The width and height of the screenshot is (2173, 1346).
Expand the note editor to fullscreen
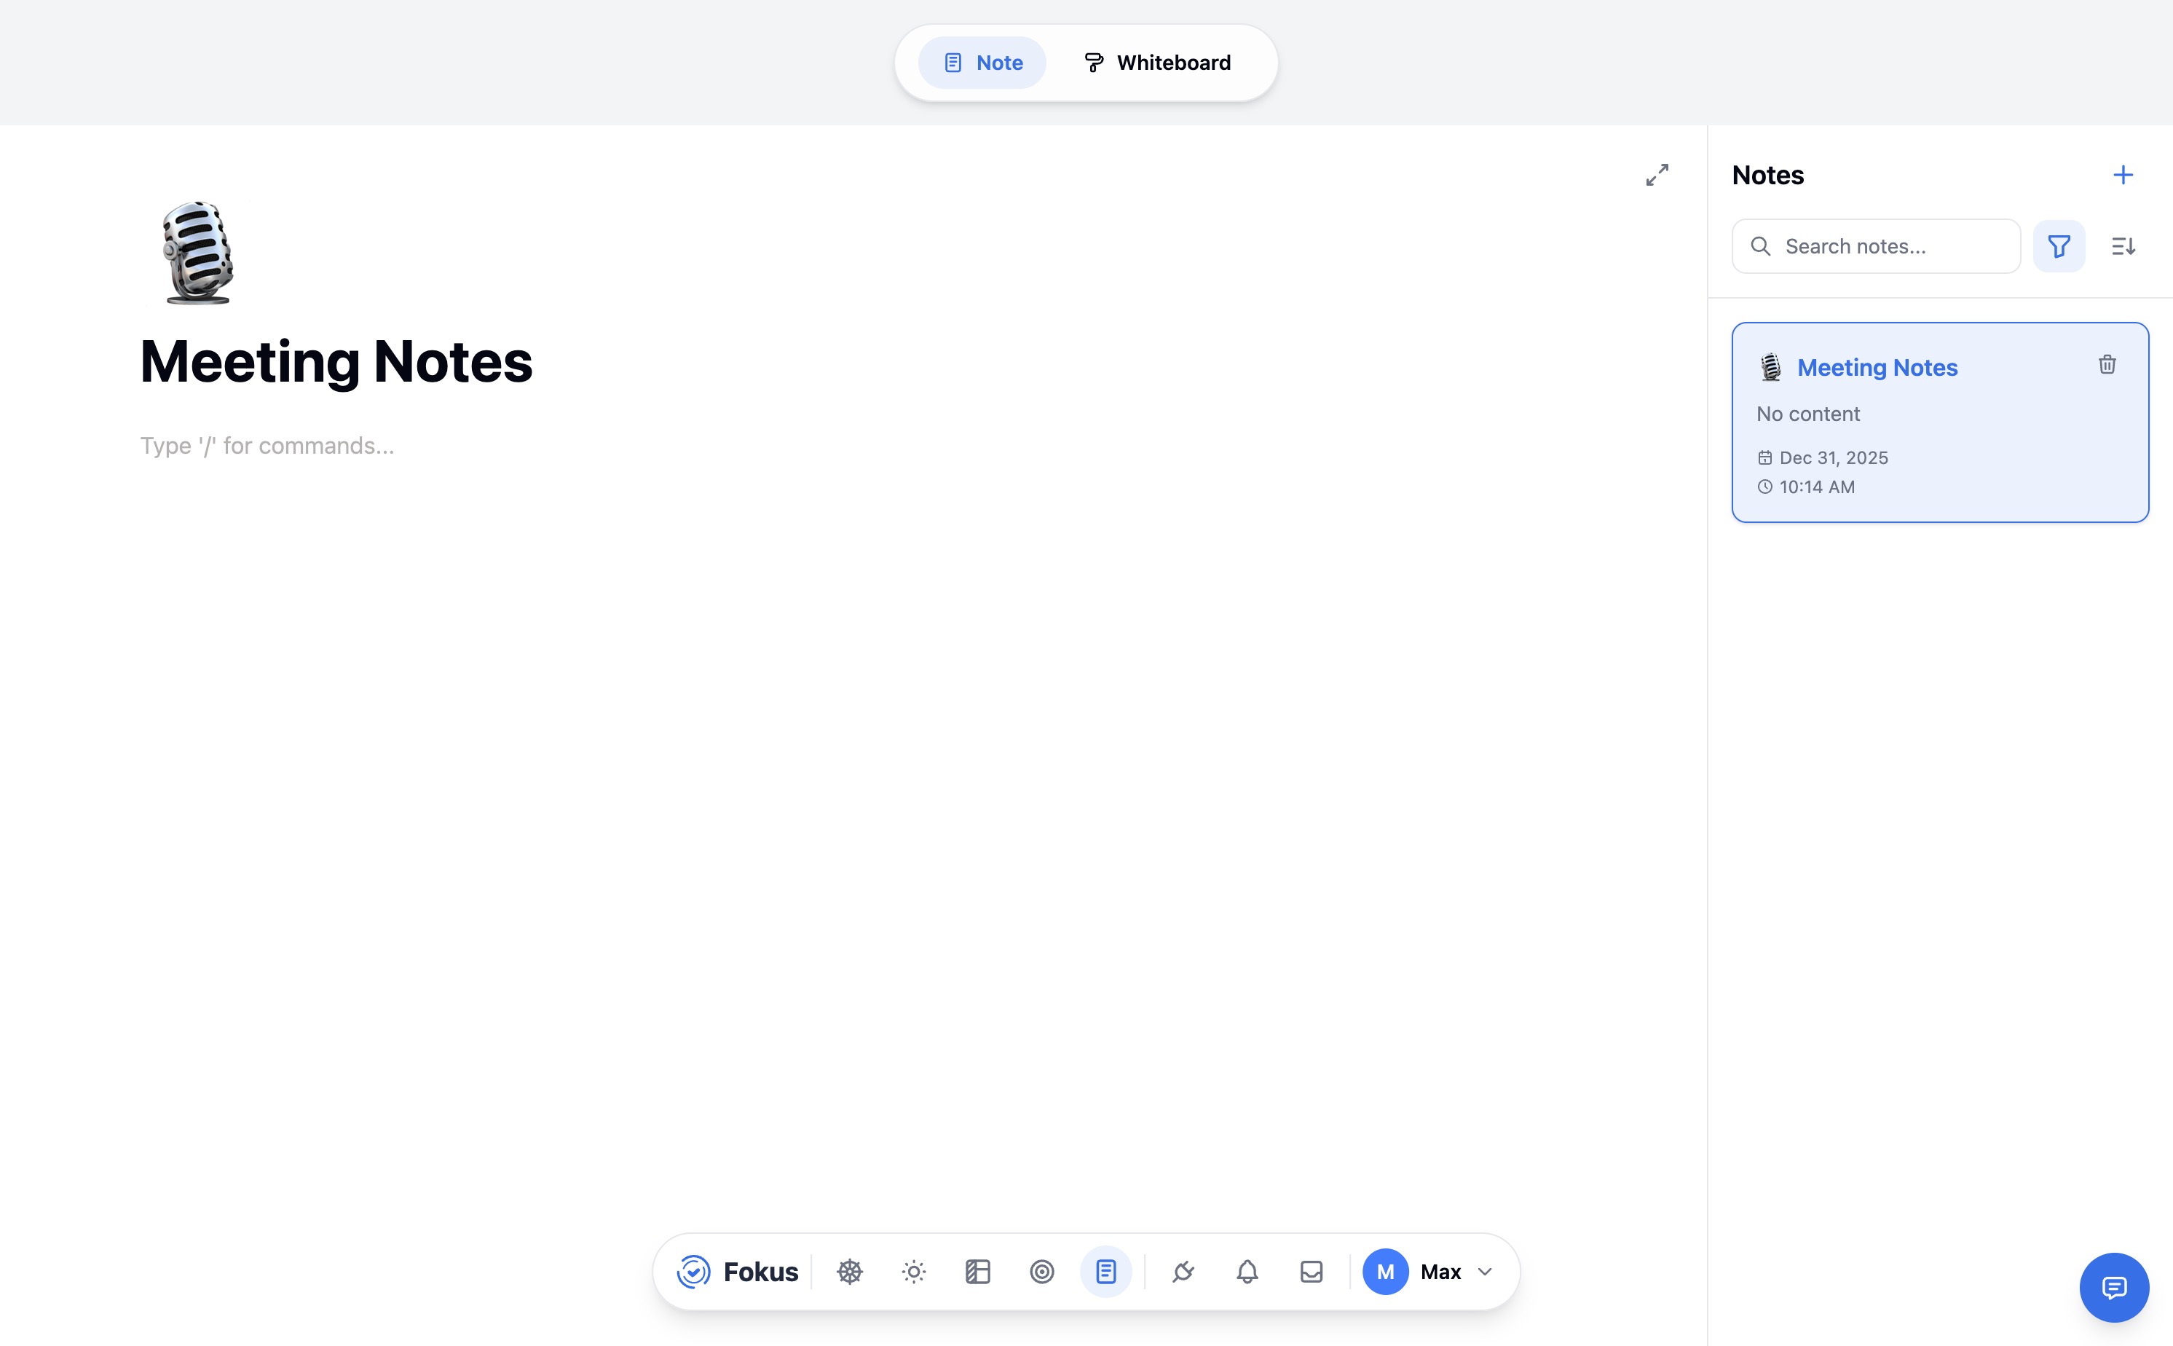[x=1656, y=175]
